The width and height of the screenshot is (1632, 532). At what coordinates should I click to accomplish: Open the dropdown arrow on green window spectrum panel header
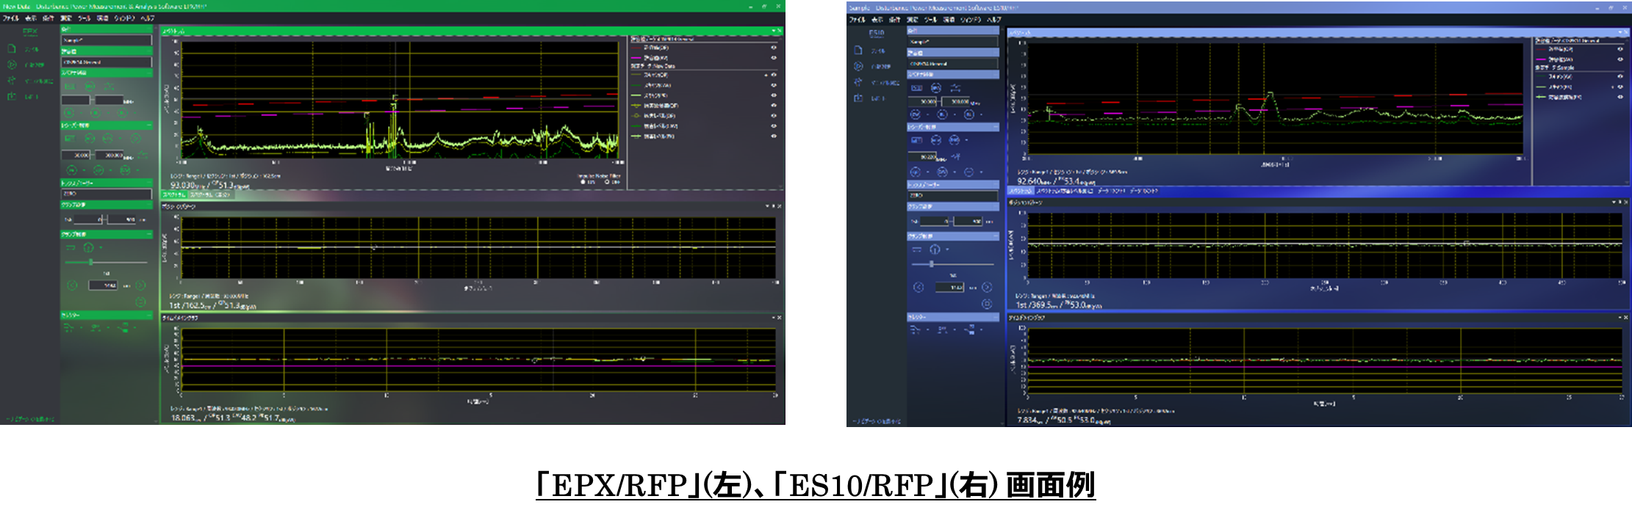pos(774,32)
